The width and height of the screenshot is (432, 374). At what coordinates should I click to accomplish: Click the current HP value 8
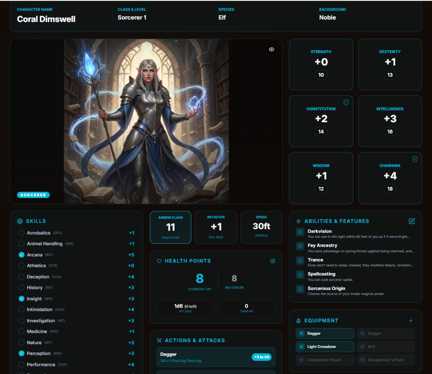coord(199,278)
